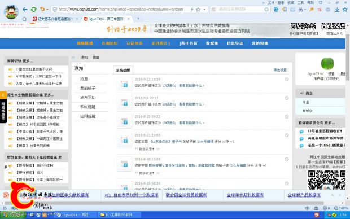The image size is (350, 219).
Task: Click the speaker icon in the status bar
Action: pos(307,208)
